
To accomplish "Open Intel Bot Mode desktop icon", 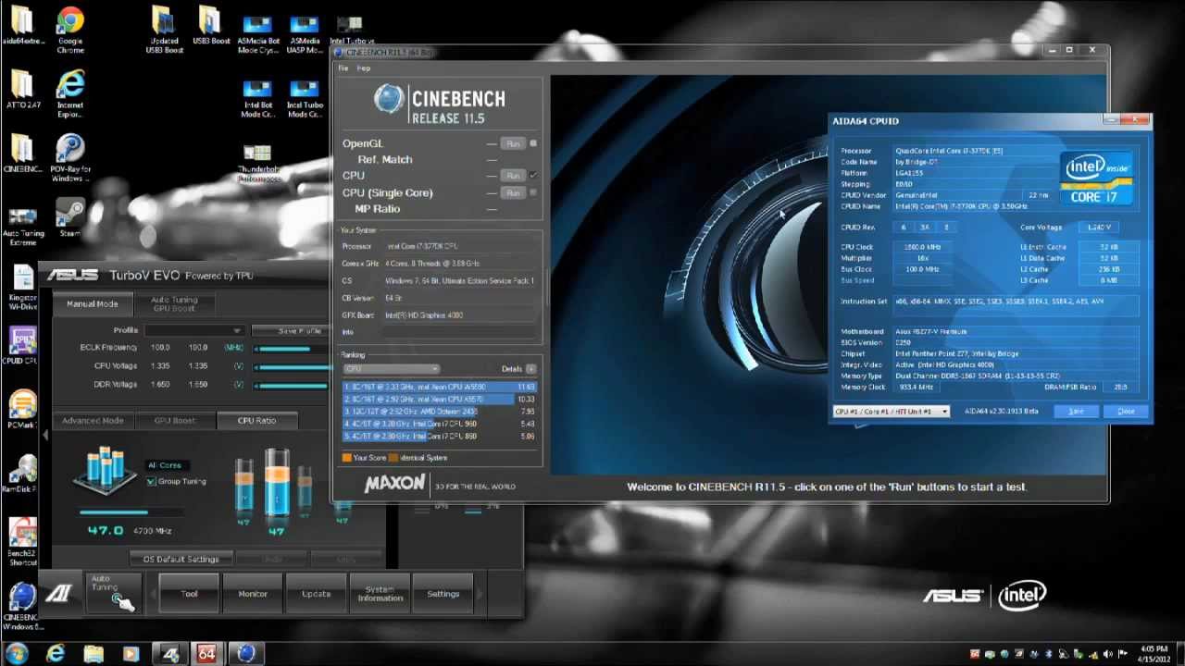I will (258, 99).
